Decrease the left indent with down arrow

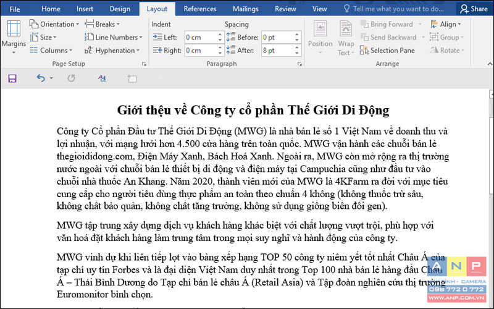click(x=220, y=40)
